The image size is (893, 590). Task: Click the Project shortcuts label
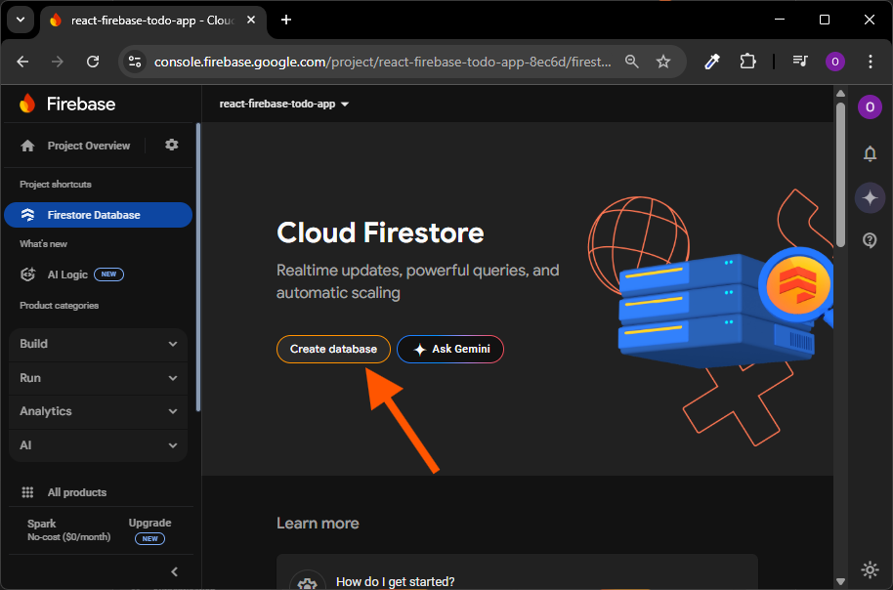tap(56, 185)
